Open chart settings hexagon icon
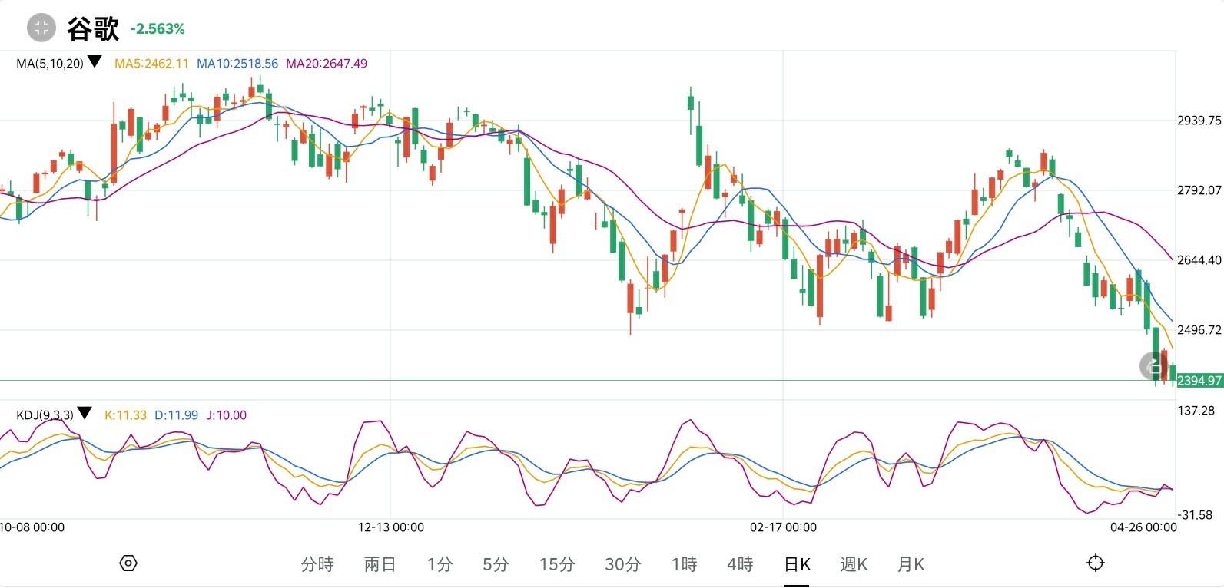The height and width of the screenshot is (588, 1224). click(x=128, y=563)
